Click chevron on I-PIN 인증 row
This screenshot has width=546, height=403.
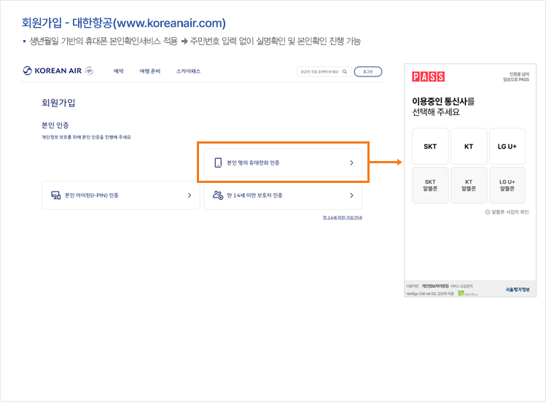point(190,195)
